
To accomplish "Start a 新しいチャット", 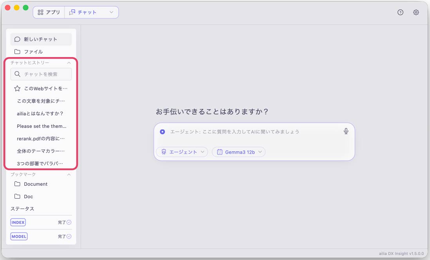I will [41, 39].
